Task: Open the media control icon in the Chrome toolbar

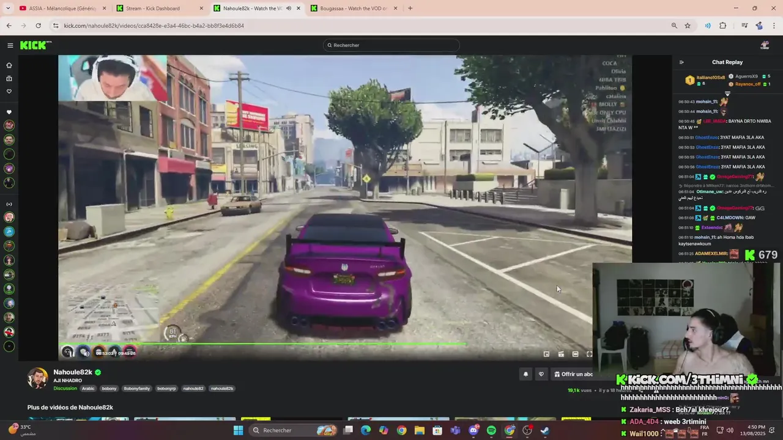Action: click(744, 26)
